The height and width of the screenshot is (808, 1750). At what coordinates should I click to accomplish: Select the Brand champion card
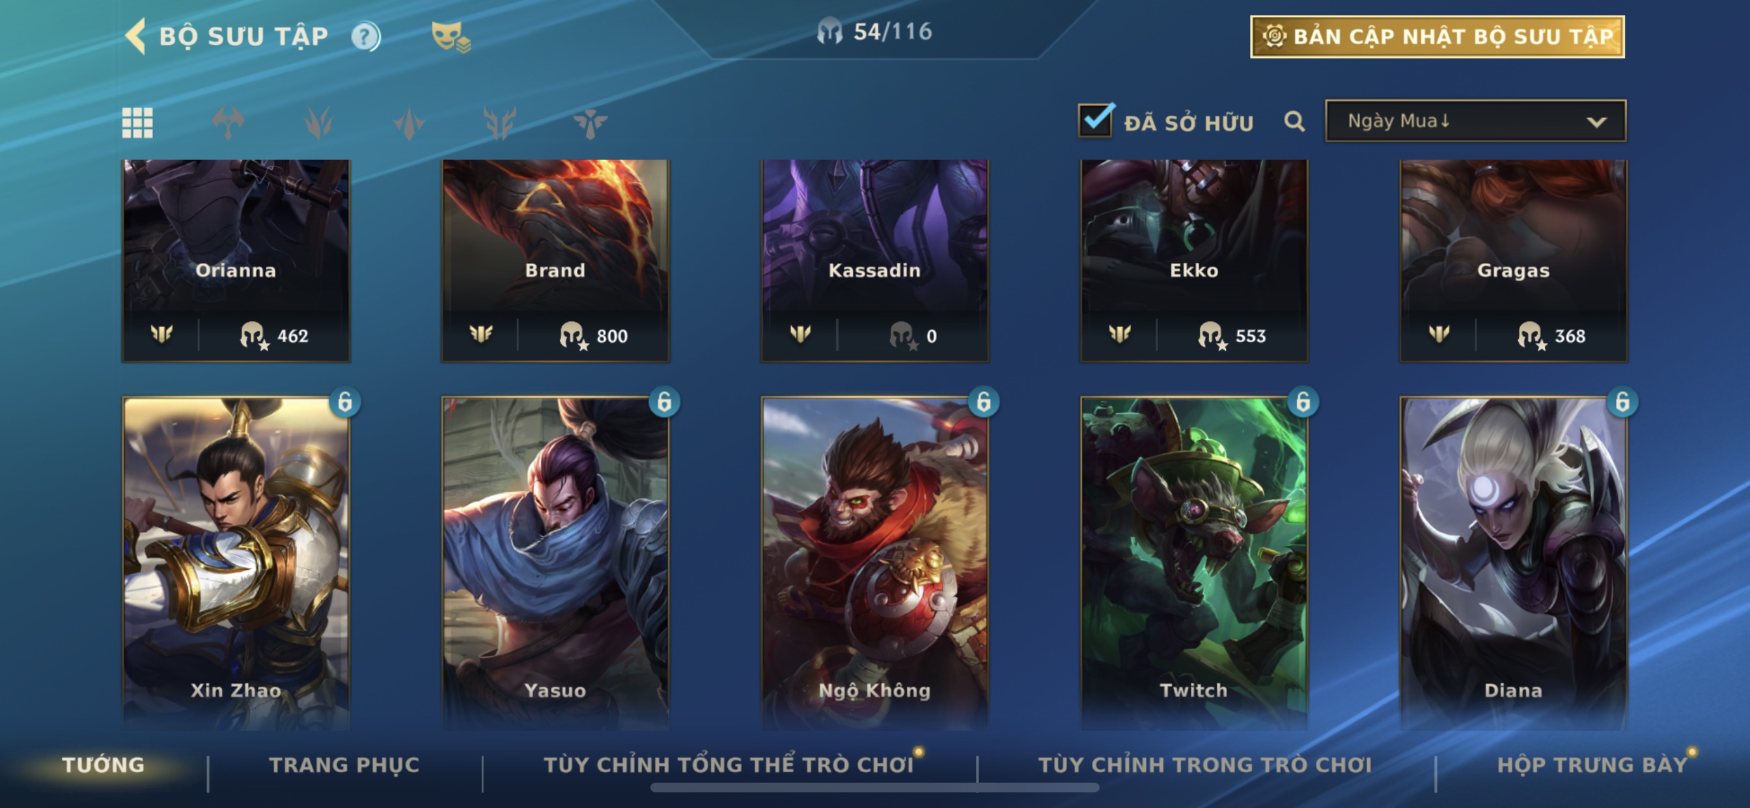(x=555, y=260)
